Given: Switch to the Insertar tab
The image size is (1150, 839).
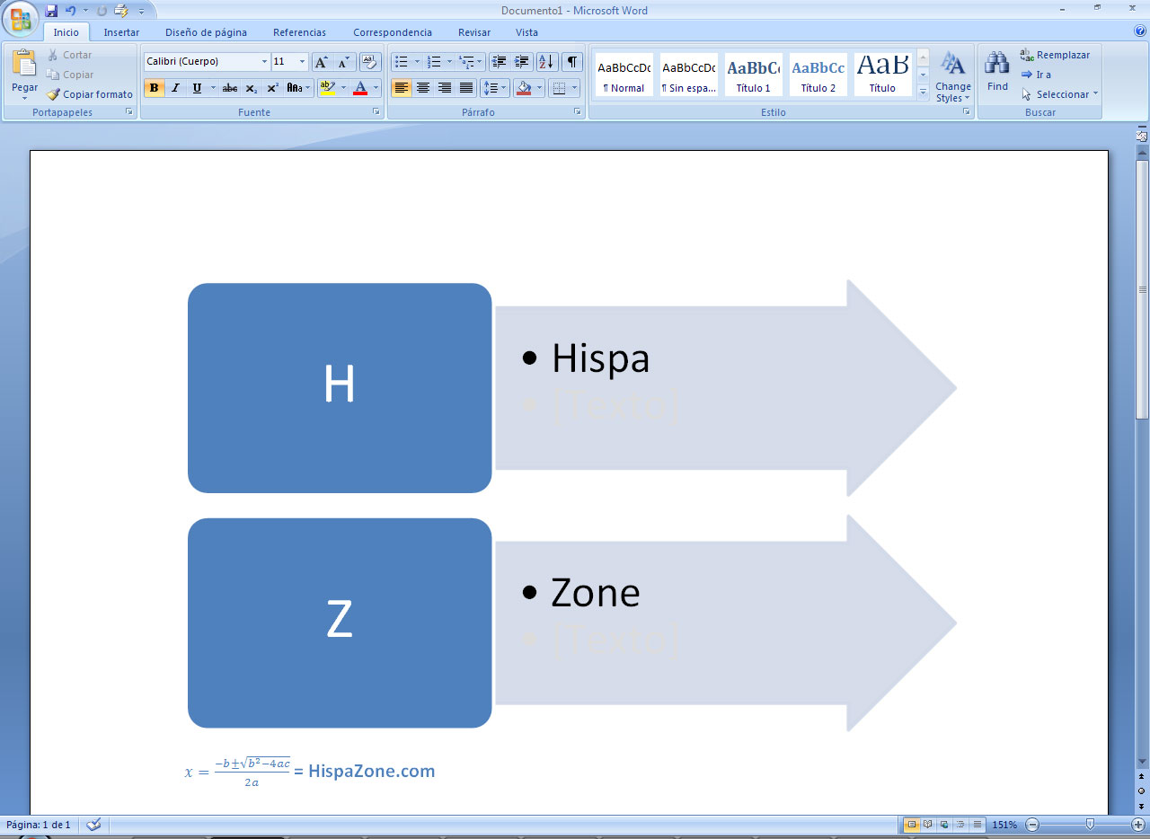Looking at the screenshot, I should point(121,32).
